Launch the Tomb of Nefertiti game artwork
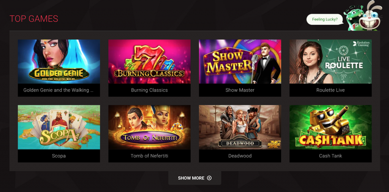This screenshot has height=192, width=389. 149,127
